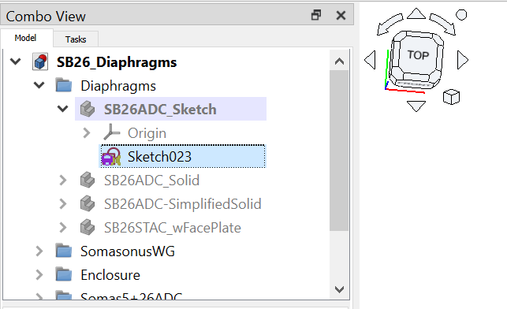Rotate view up with navigation cube arrow
The width and height of the screenshot is (507, 309).
coord(416,13)
